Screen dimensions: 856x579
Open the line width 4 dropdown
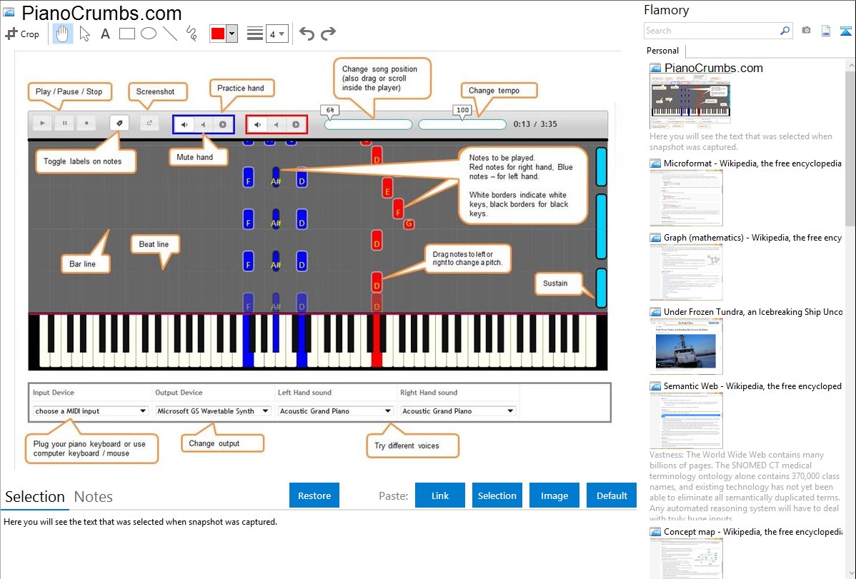click(277, 34)
